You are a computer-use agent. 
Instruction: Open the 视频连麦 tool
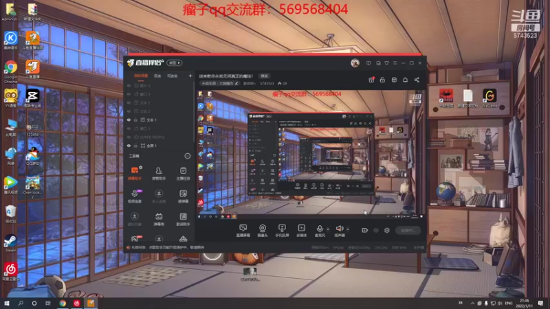point(135,196)
